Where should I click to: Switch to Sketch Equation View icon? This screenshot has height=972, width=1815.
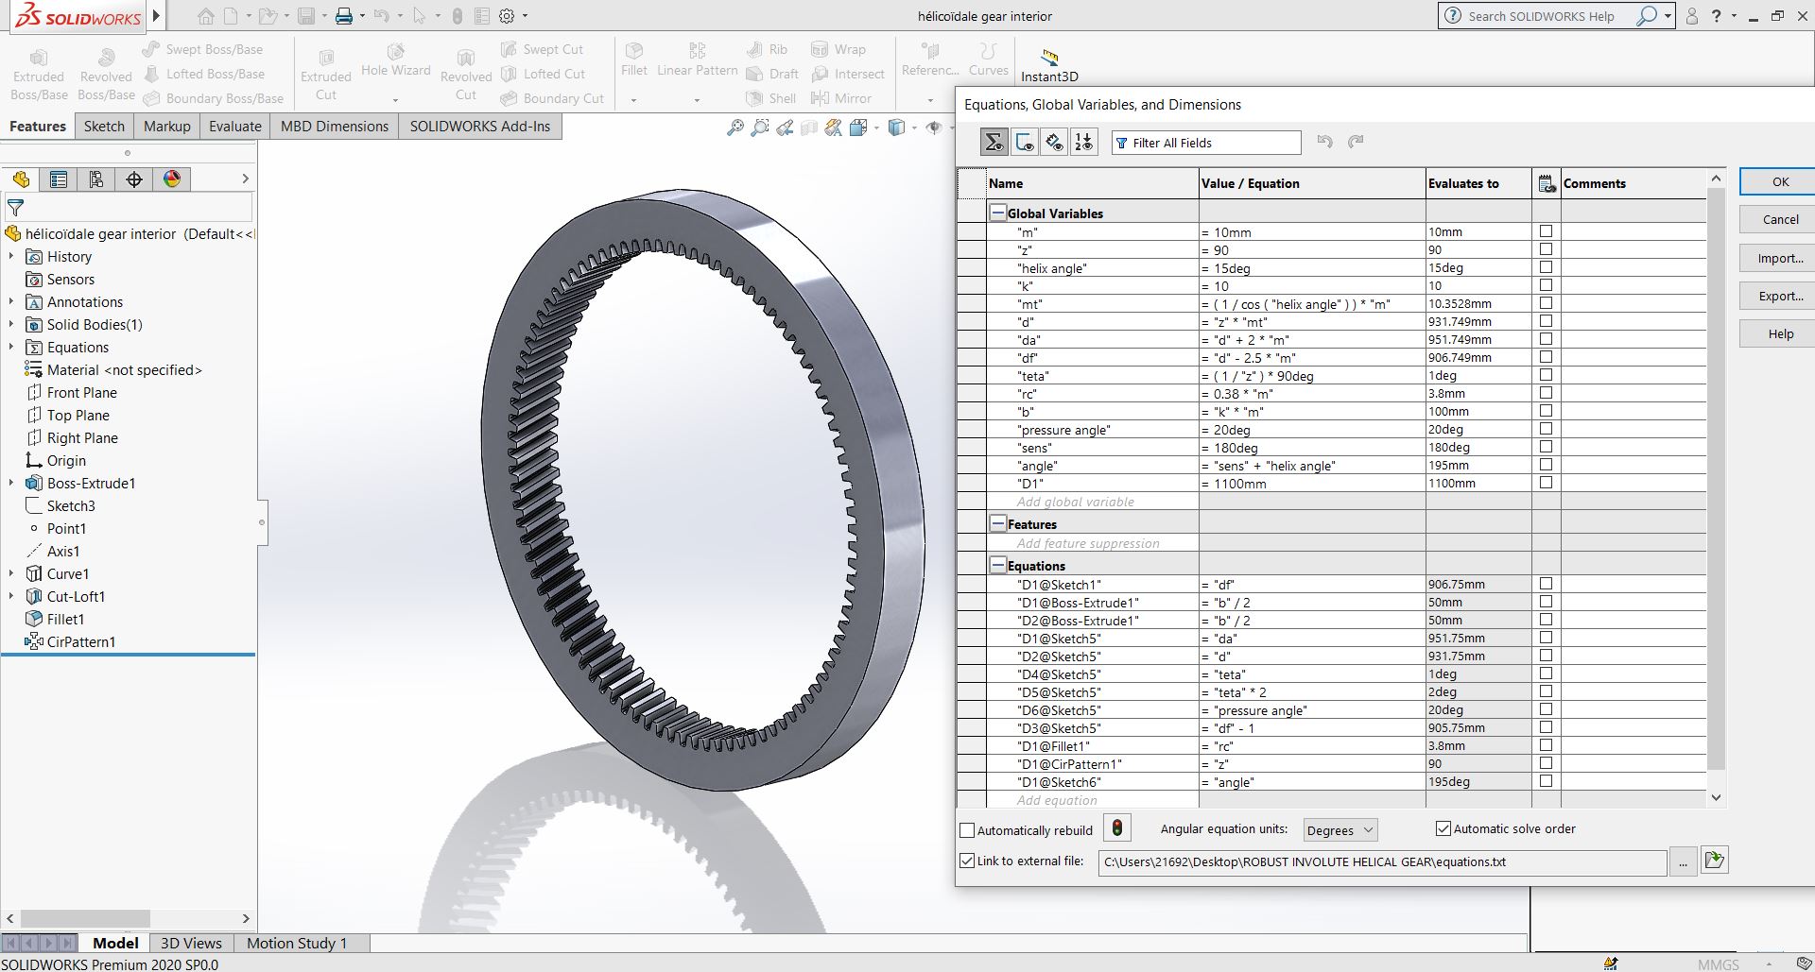coord(1024,143)
